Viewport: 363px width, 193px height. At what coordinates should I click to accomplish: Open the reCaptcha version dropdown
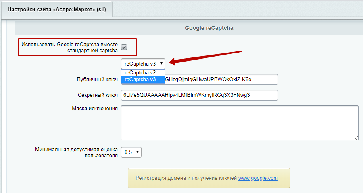(x=143, y=64)
